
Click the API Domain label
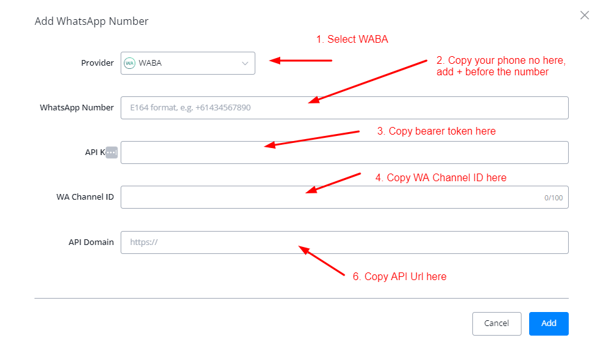pyautogui.click(x=91, y=242)
